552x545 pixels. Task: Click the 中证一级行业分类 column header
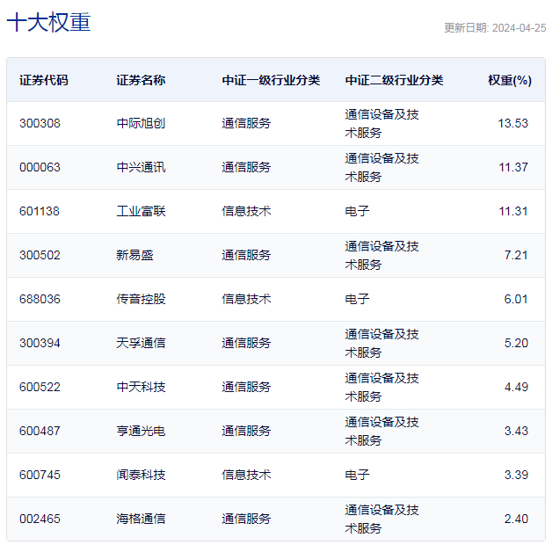pyautogui.click(x=271, y=80)
